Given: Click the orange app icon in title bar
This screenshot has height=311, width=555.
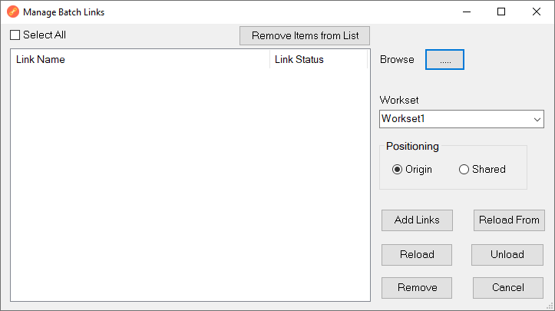Looking at the screenshot, I should [12, 12].
